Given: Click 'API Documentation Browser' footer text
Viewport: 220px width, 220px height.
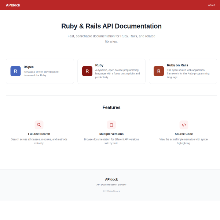Looking at the screenshot, I should (111, 184).
